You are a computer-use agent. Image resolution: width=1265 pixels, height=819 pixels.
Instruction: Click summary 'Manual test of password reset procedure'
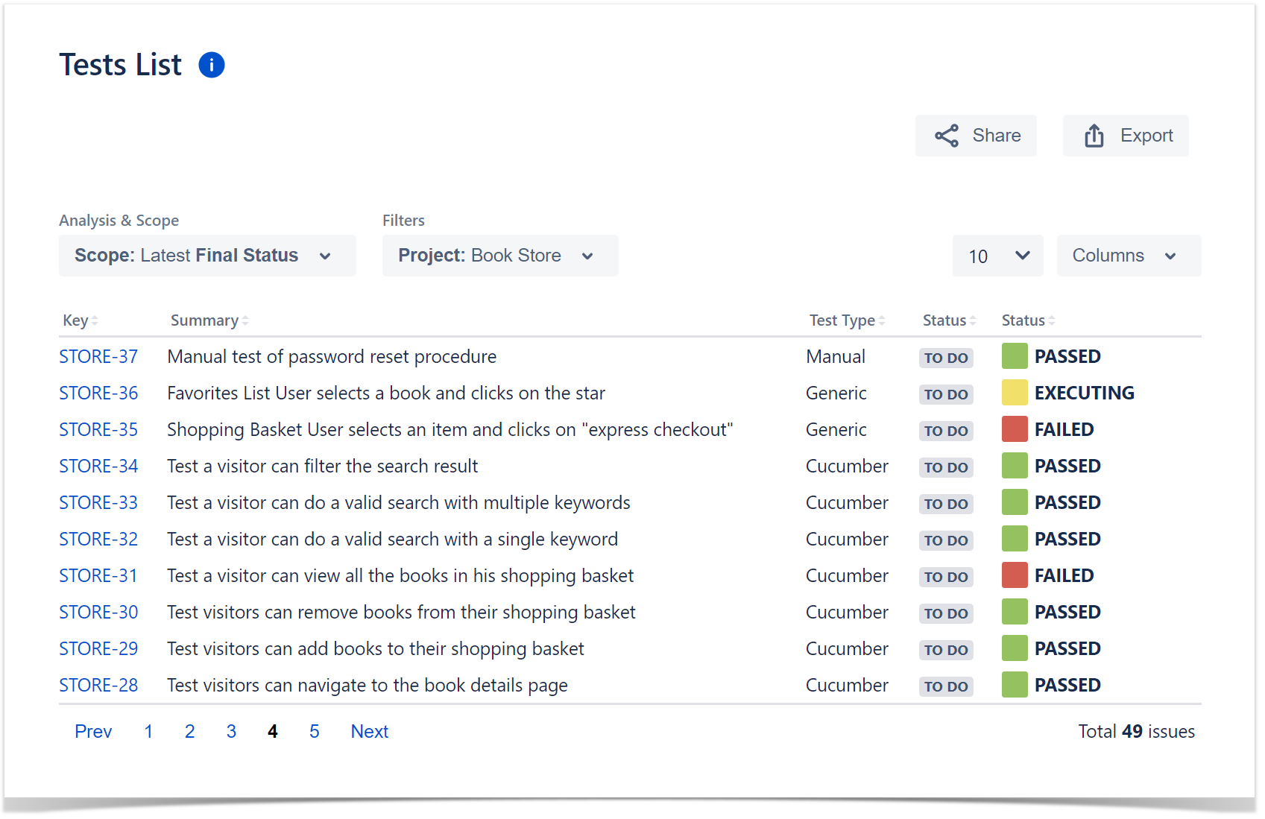pyautogui.click(x=332, y=357)
